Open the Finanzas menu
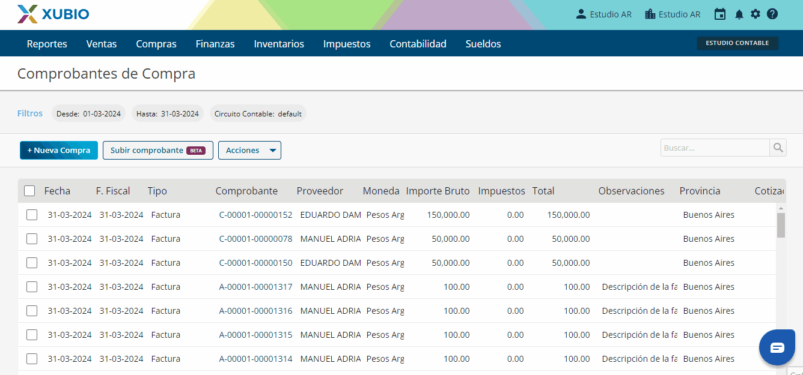 (215, 44)
